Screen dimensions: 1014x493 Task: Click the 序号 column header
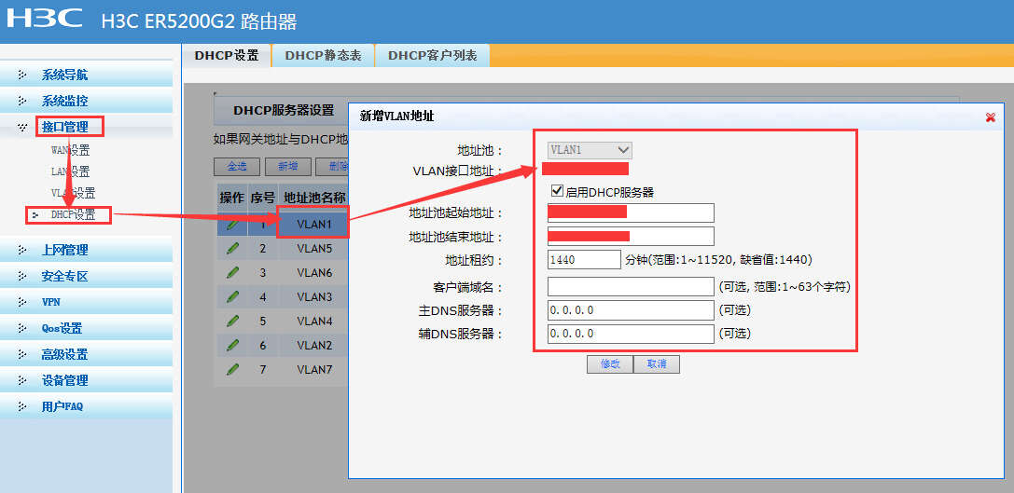point(262,198)
